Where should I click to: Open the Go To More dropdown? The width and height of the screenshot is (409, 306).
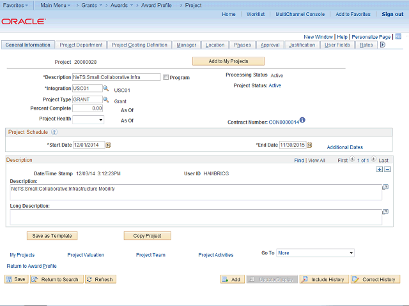point(315,253)
